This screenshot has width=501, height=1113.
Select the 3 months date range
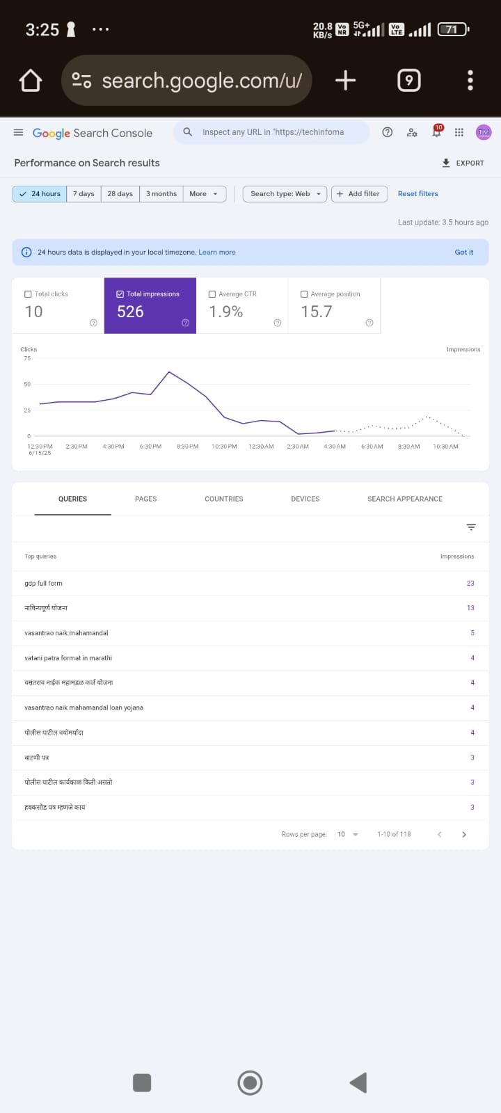pyautogui.click(x=161, y=194)
